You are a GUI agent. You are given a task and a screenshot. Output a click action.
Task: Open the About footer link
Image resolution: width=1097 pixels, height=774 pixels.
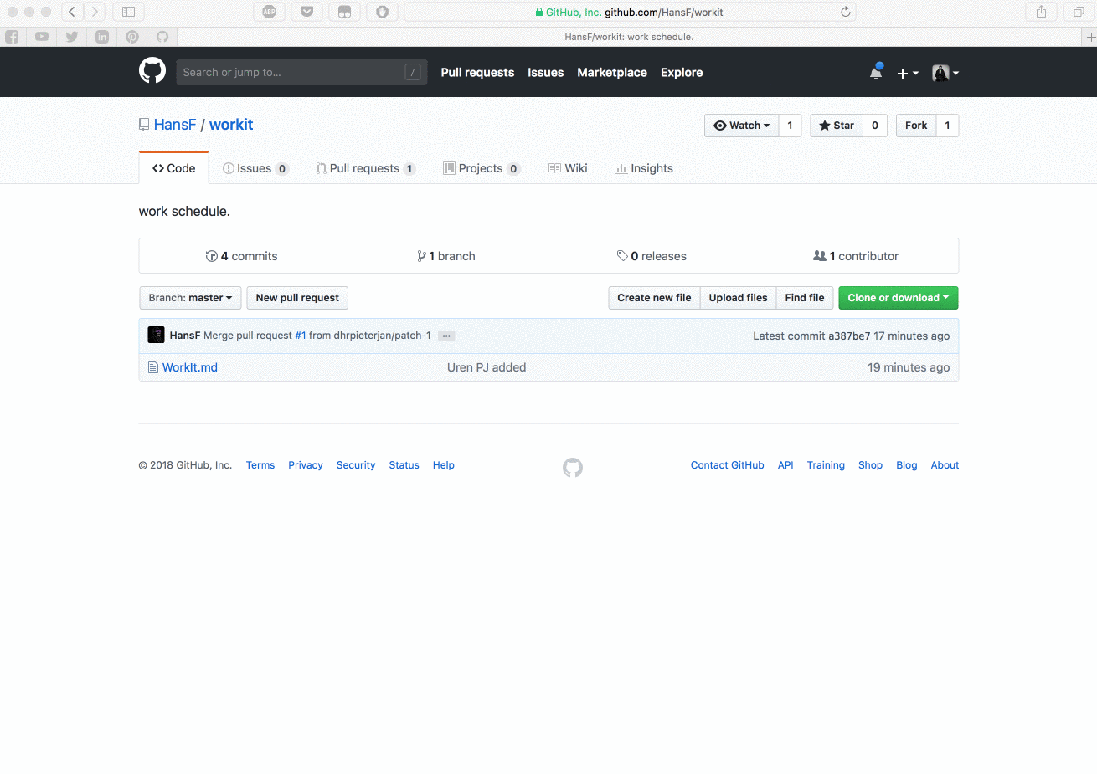click(x=945, y=465)
